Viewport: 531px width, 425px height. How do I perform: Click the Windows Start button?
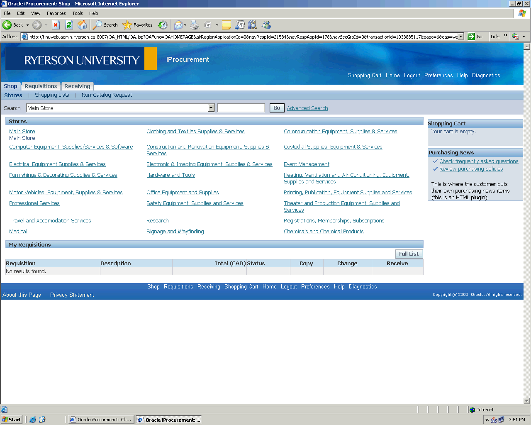[x=12, y=420]
